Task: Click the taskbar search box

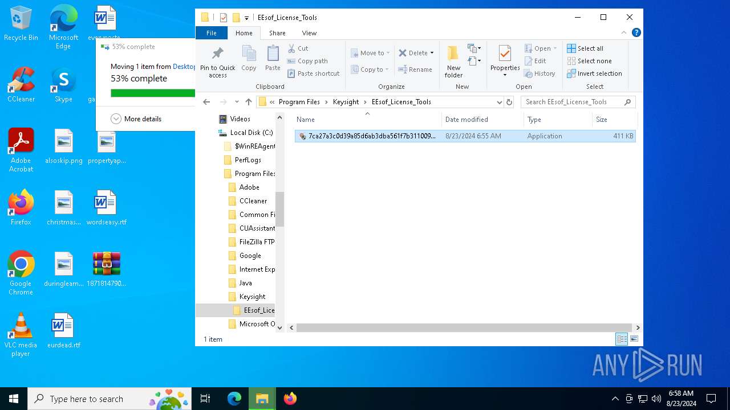Action: pyautogui.click(x=109, y=399)
